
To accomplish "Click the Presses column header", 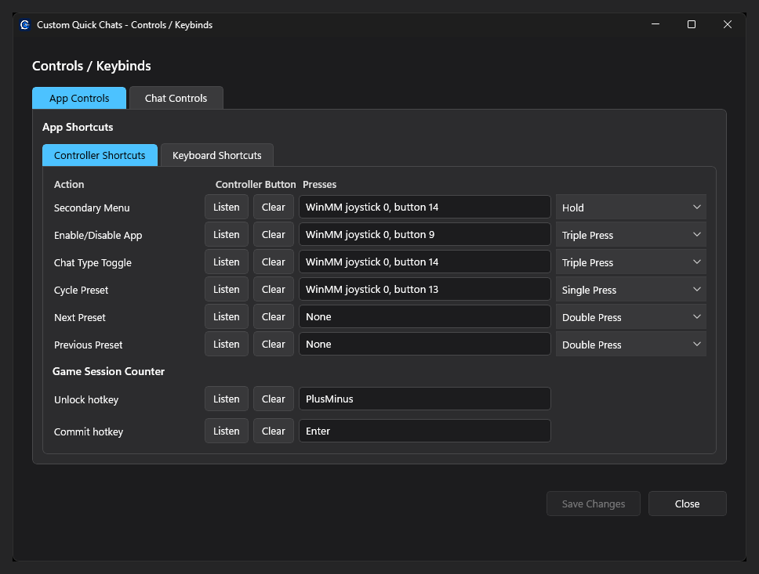I will pyautogui.click(x=319, y=184).
